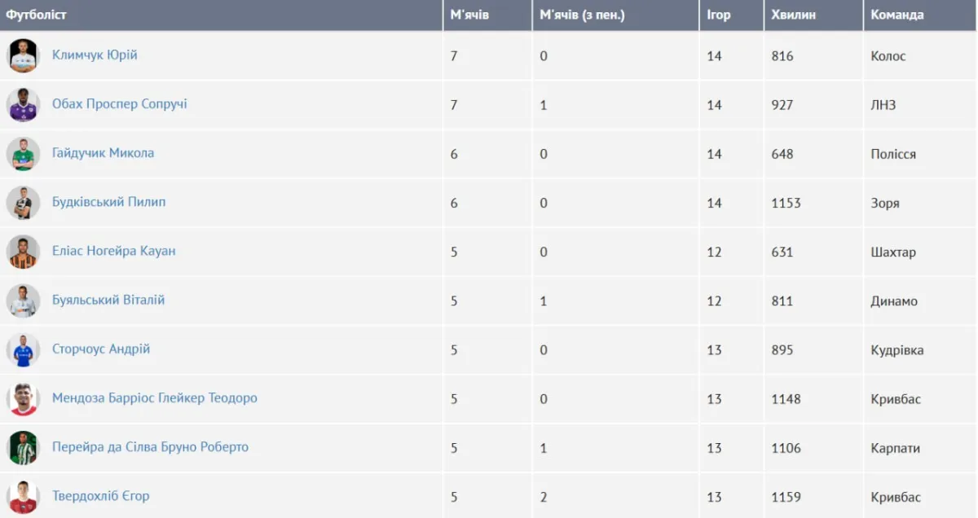Open Обах Проспер Сопручі profile link
The height and width of the screenshot is (518, 978).
pyautogui.click(x=120, y=104)
